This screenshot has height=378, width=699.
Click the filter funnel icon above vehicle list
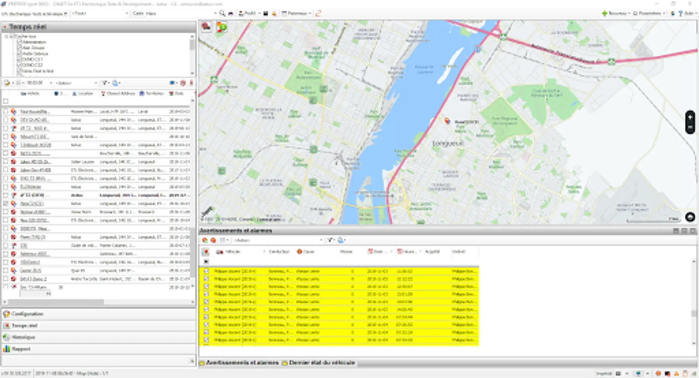click(x=104, y=83)
